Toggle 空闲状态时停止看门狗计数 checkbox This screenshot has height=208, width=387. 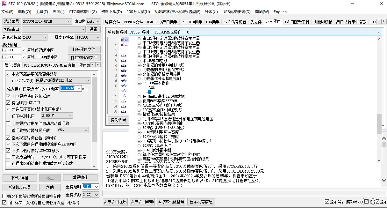click(8, 138)
